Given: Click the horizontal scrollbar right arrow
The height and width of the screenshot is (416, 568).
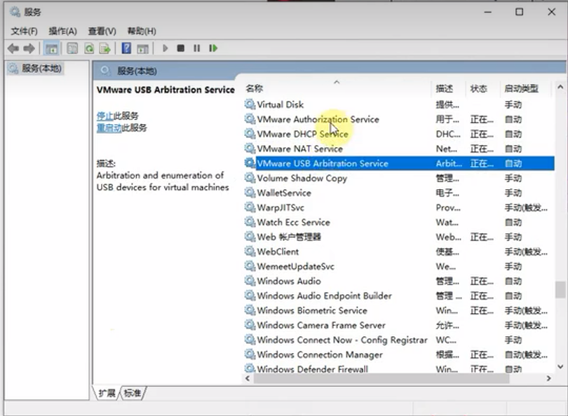Looking at the screenshot, I should [x=548, y=378].
